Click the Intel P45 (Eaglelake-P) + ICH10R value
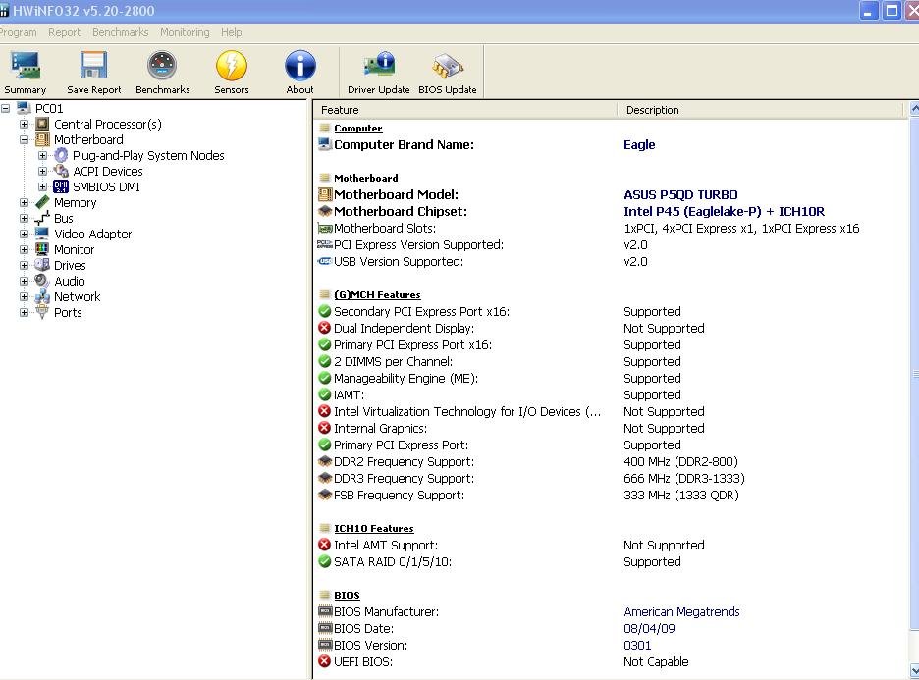The height and width of the screenshot is (680, 919). [724, 211]
